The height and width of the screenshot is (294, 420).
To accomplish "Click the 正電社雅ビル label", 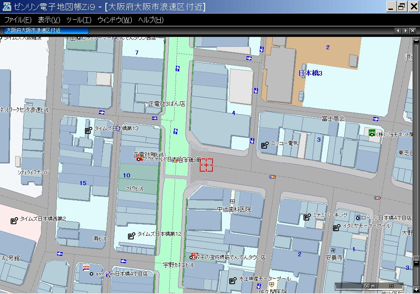I will tap(148, 154).
